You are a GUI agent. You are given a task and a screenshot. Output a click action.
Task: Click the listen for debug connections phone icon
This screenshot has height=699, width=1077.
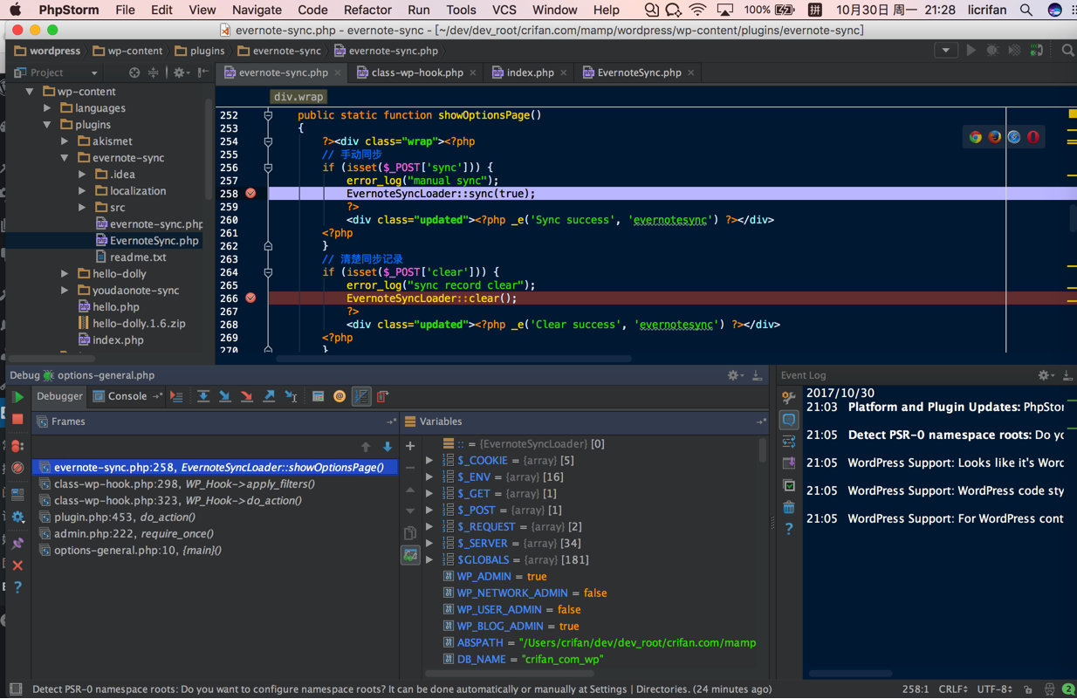point(1036,51)
